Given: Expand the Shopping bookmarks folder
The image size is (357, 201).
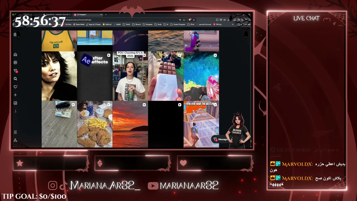Looking at the screenshot, I should tap(148, 25).
